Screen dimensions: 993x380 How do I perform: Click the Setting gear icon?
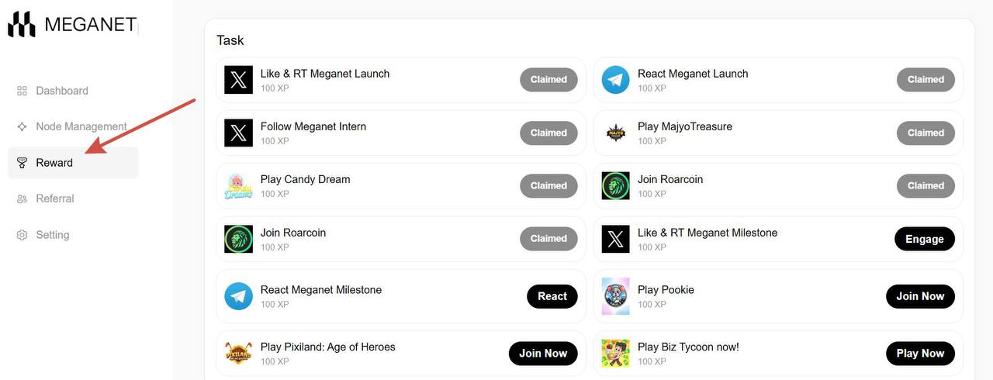(x=22, y=235)
